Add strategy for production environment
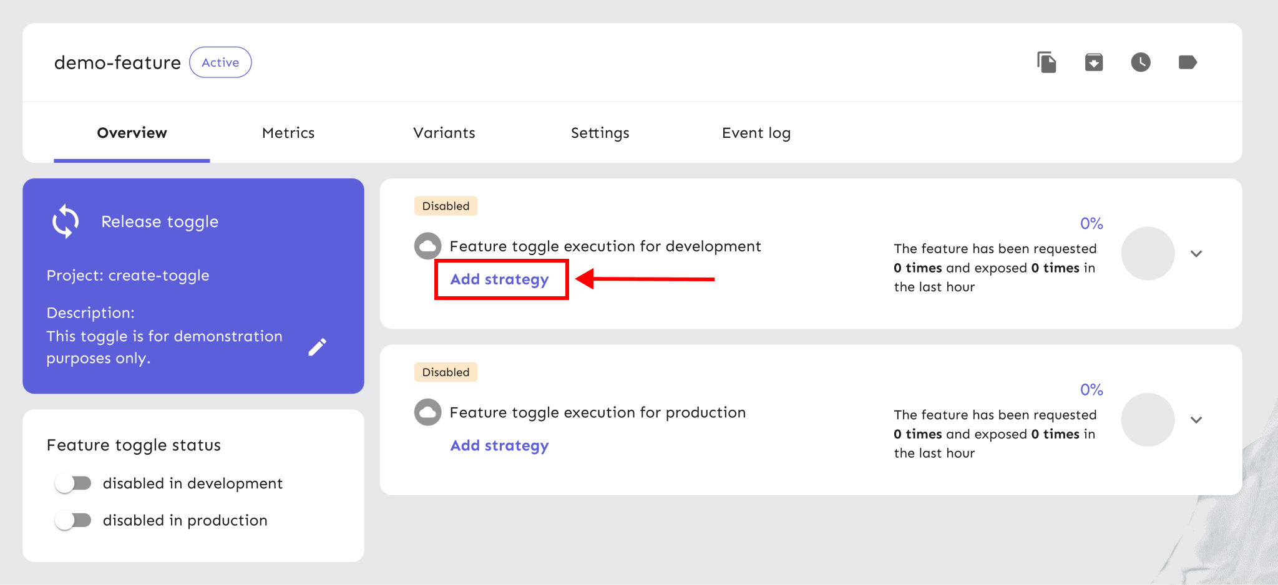 499,445
